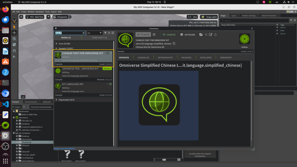
Task: Open the Environments tab
Action: coord(31,102)
